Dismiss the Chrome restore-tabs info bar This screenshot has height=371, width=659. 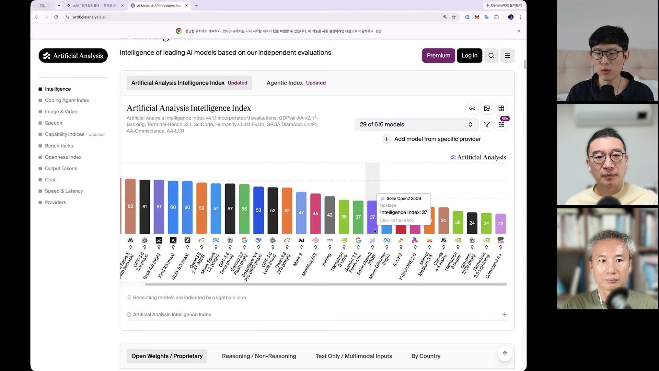coord(519,31)
